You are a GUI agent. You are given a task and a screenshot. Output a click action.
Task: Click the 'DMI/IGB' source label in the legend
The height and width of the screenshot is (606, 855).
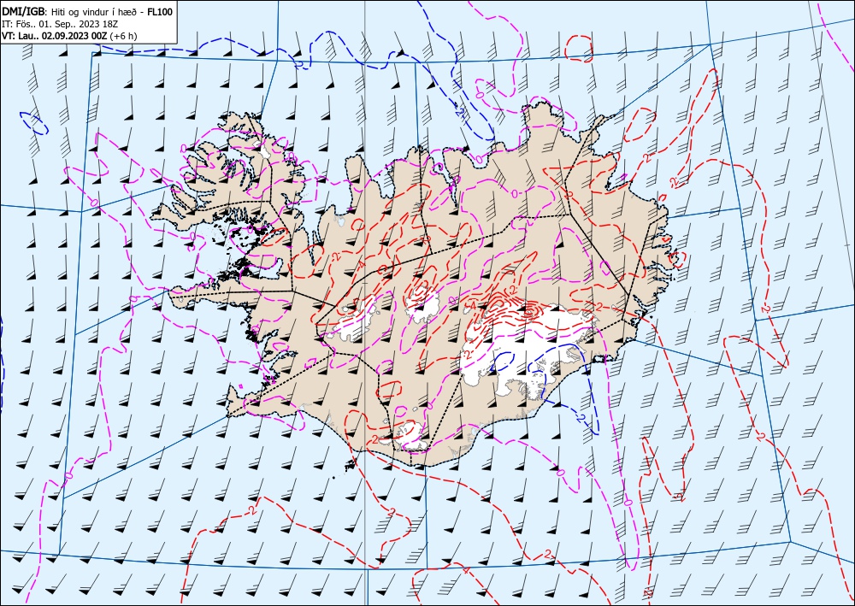24,11
